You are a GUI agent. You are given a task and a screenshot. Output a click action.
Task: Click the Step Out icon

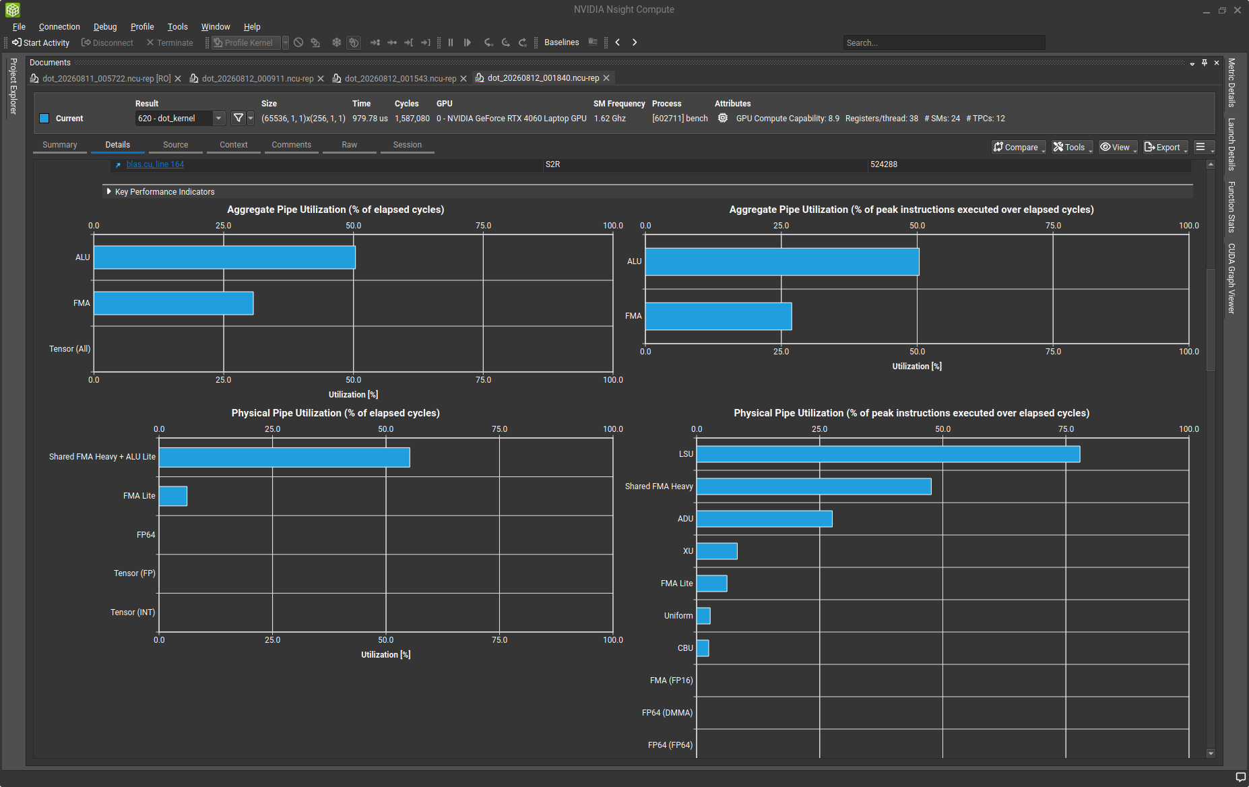(523, 42)
